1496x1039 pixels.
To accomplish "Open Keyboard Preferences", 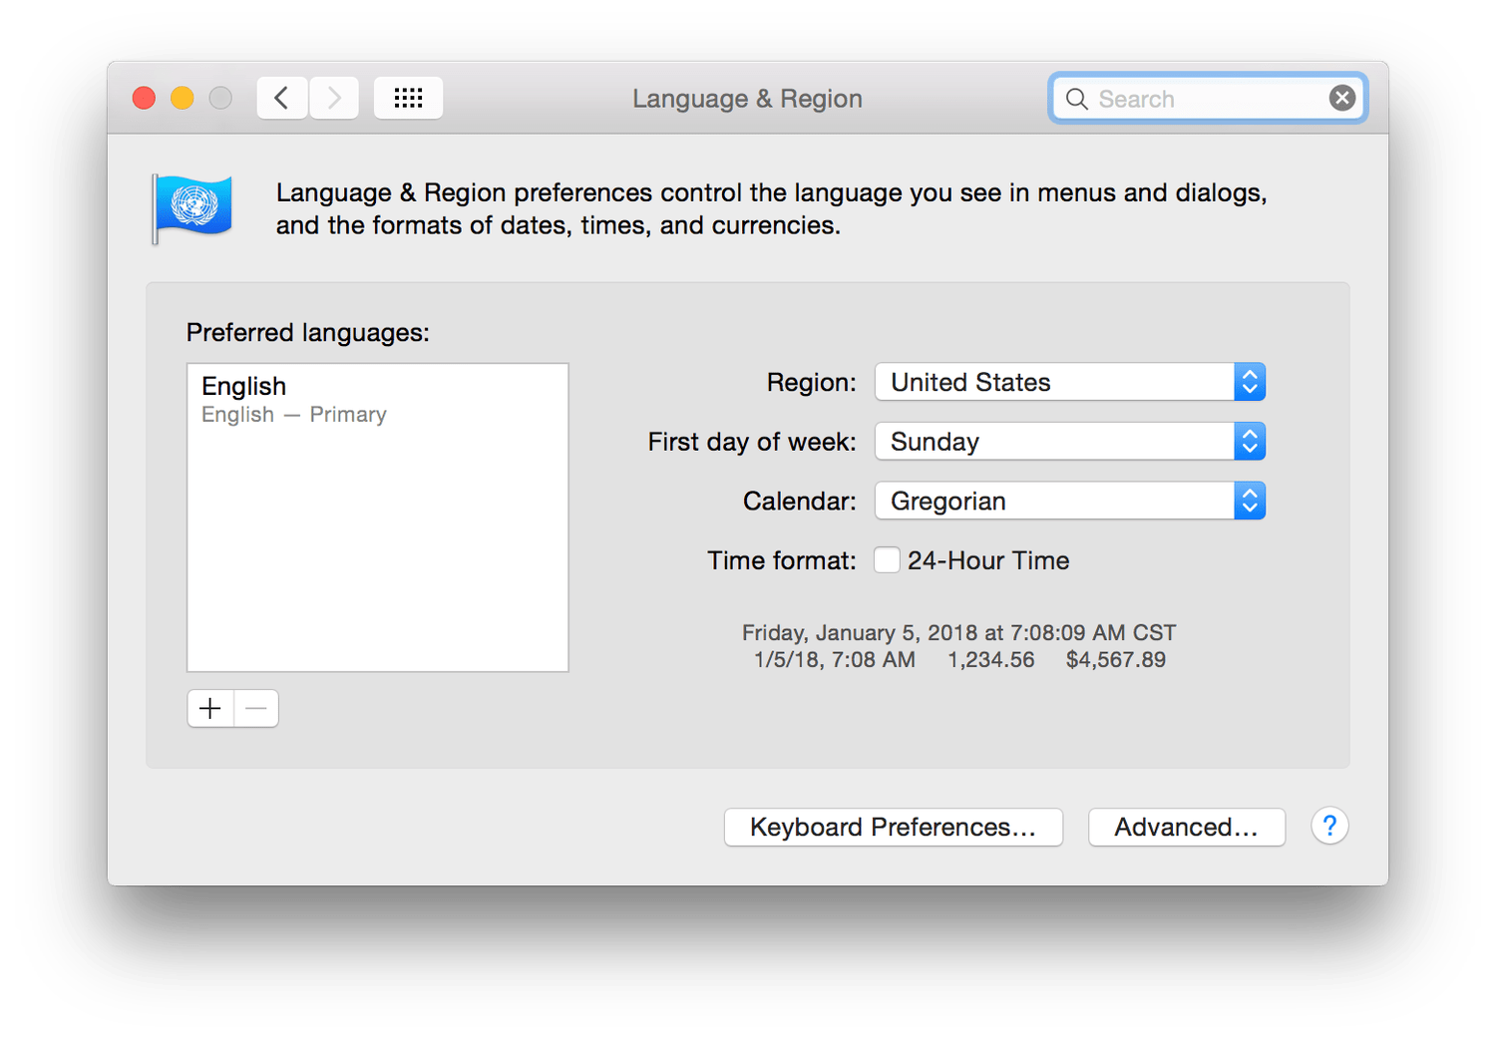I will [893, 828].
